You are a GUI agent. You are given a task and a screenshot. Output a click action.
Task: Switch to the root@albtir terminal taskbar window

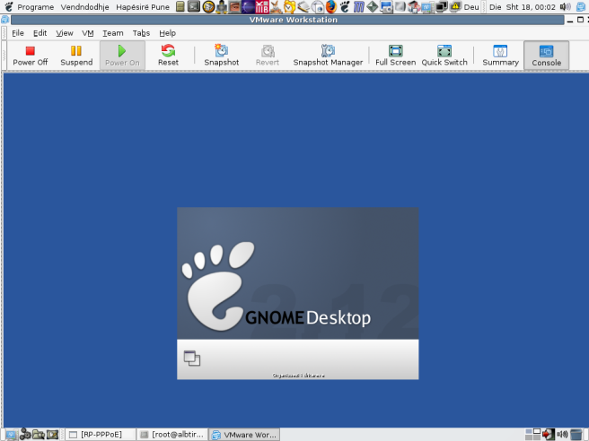click(172, 435)
